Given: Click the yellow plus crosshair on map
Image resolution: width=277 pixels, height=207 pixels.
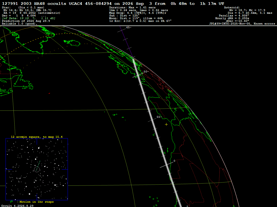Looking at the screenshot, I should 166,125.
